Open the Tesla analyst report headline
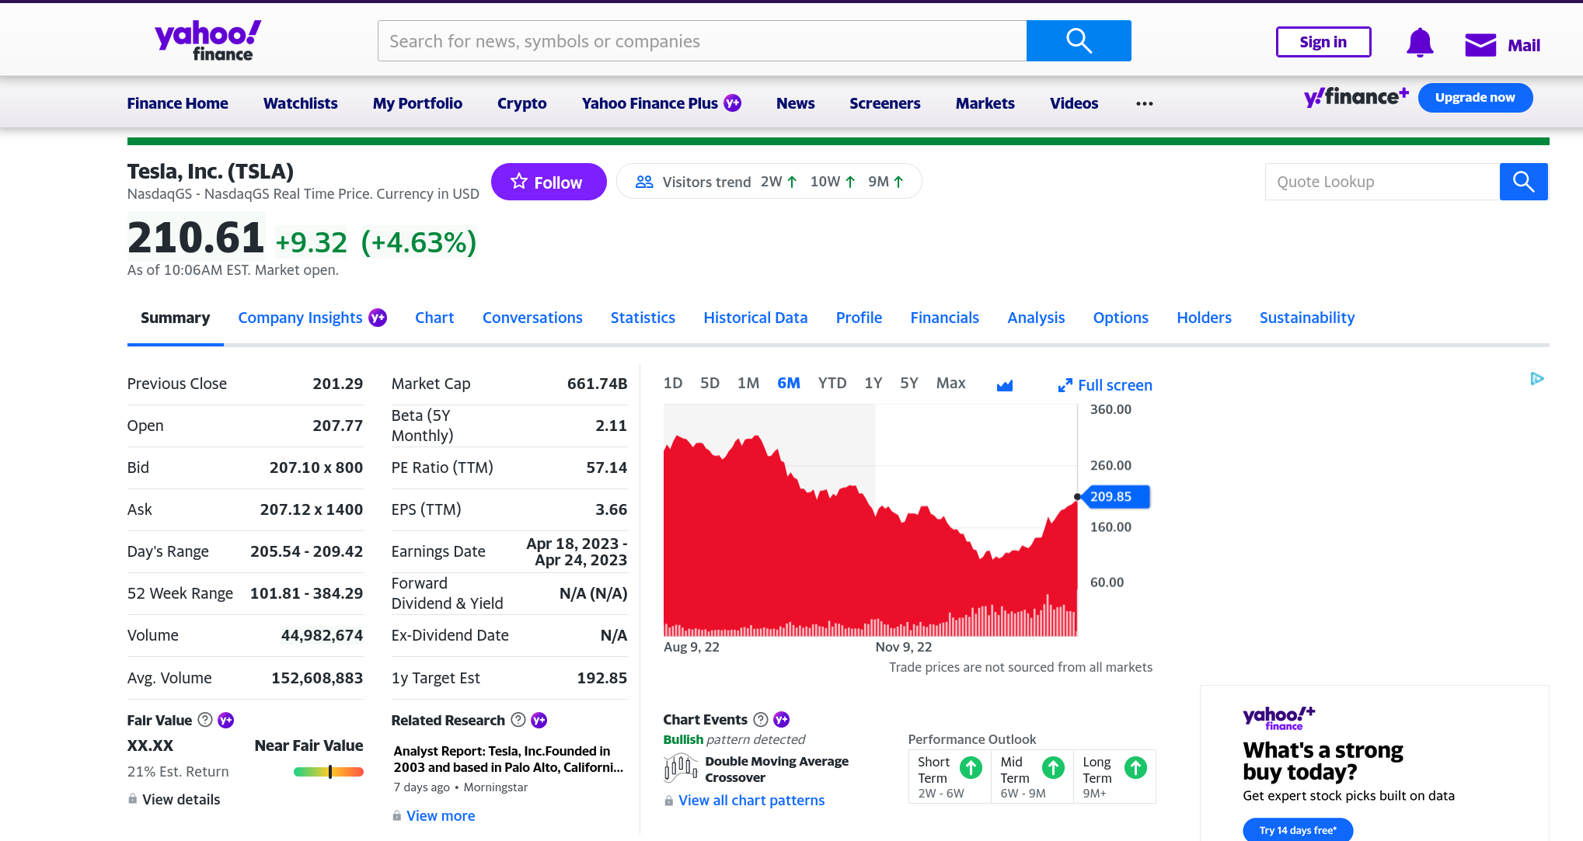Viewport: 1583px width, 841px height. 509,759
